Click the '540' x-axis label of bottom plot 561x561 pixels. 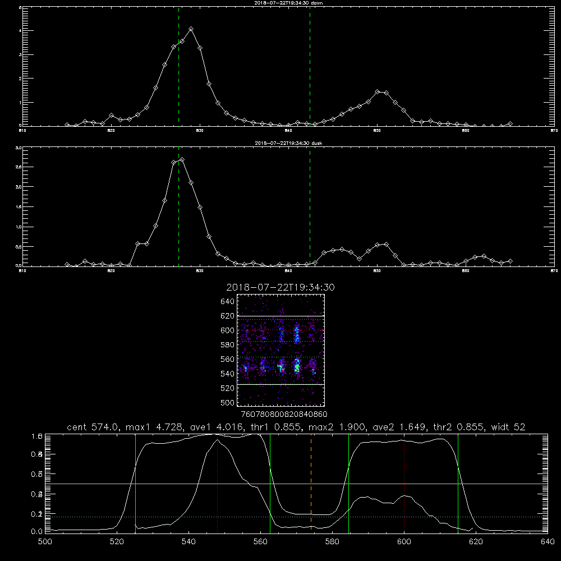click(188, 542)
